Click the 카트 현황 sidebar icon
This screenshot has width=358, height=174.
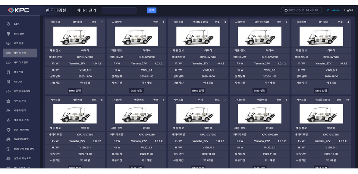(x=8, y=43)
